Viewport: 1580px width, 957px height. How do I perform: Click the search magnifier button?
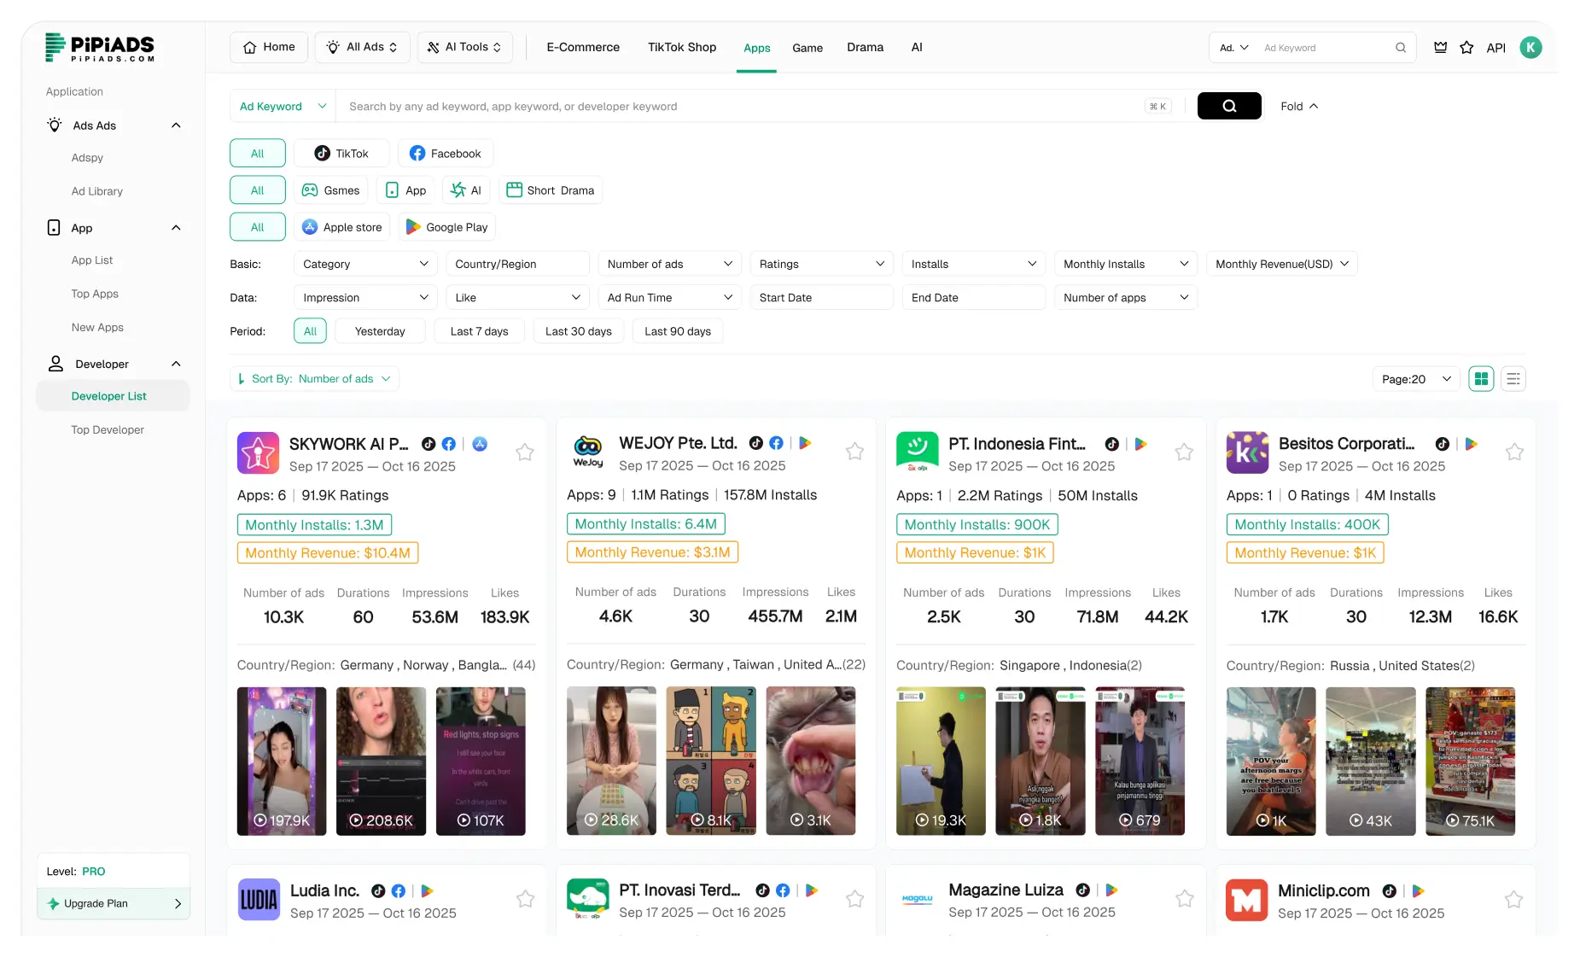coord(1229,106)
